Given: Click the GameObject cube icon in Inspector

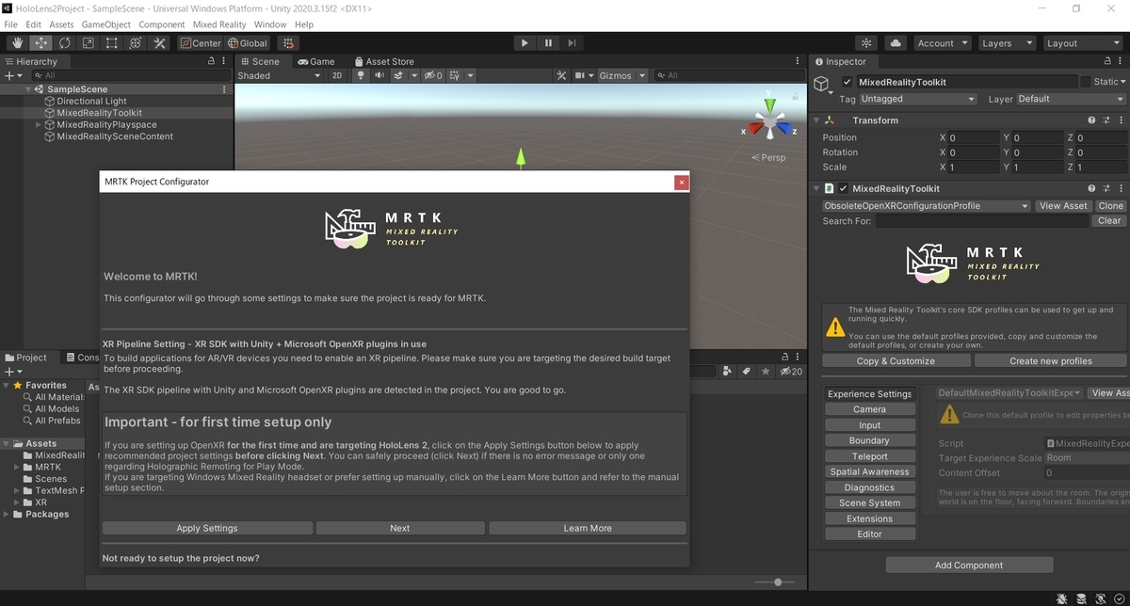Looking at the screenshot, I should 822,85.
